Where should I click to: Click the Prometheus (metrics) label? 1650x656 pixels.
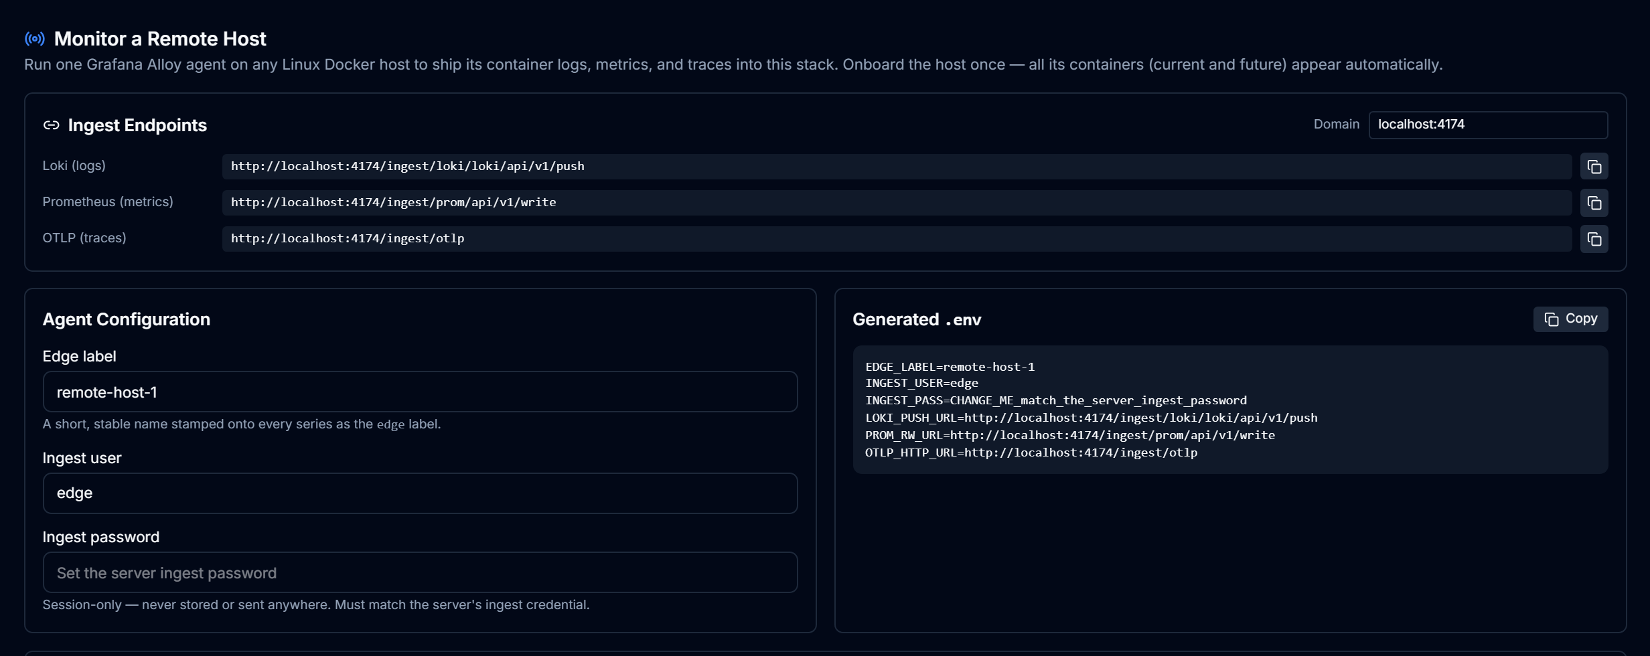pyautogui.click(x=108, y=201)
